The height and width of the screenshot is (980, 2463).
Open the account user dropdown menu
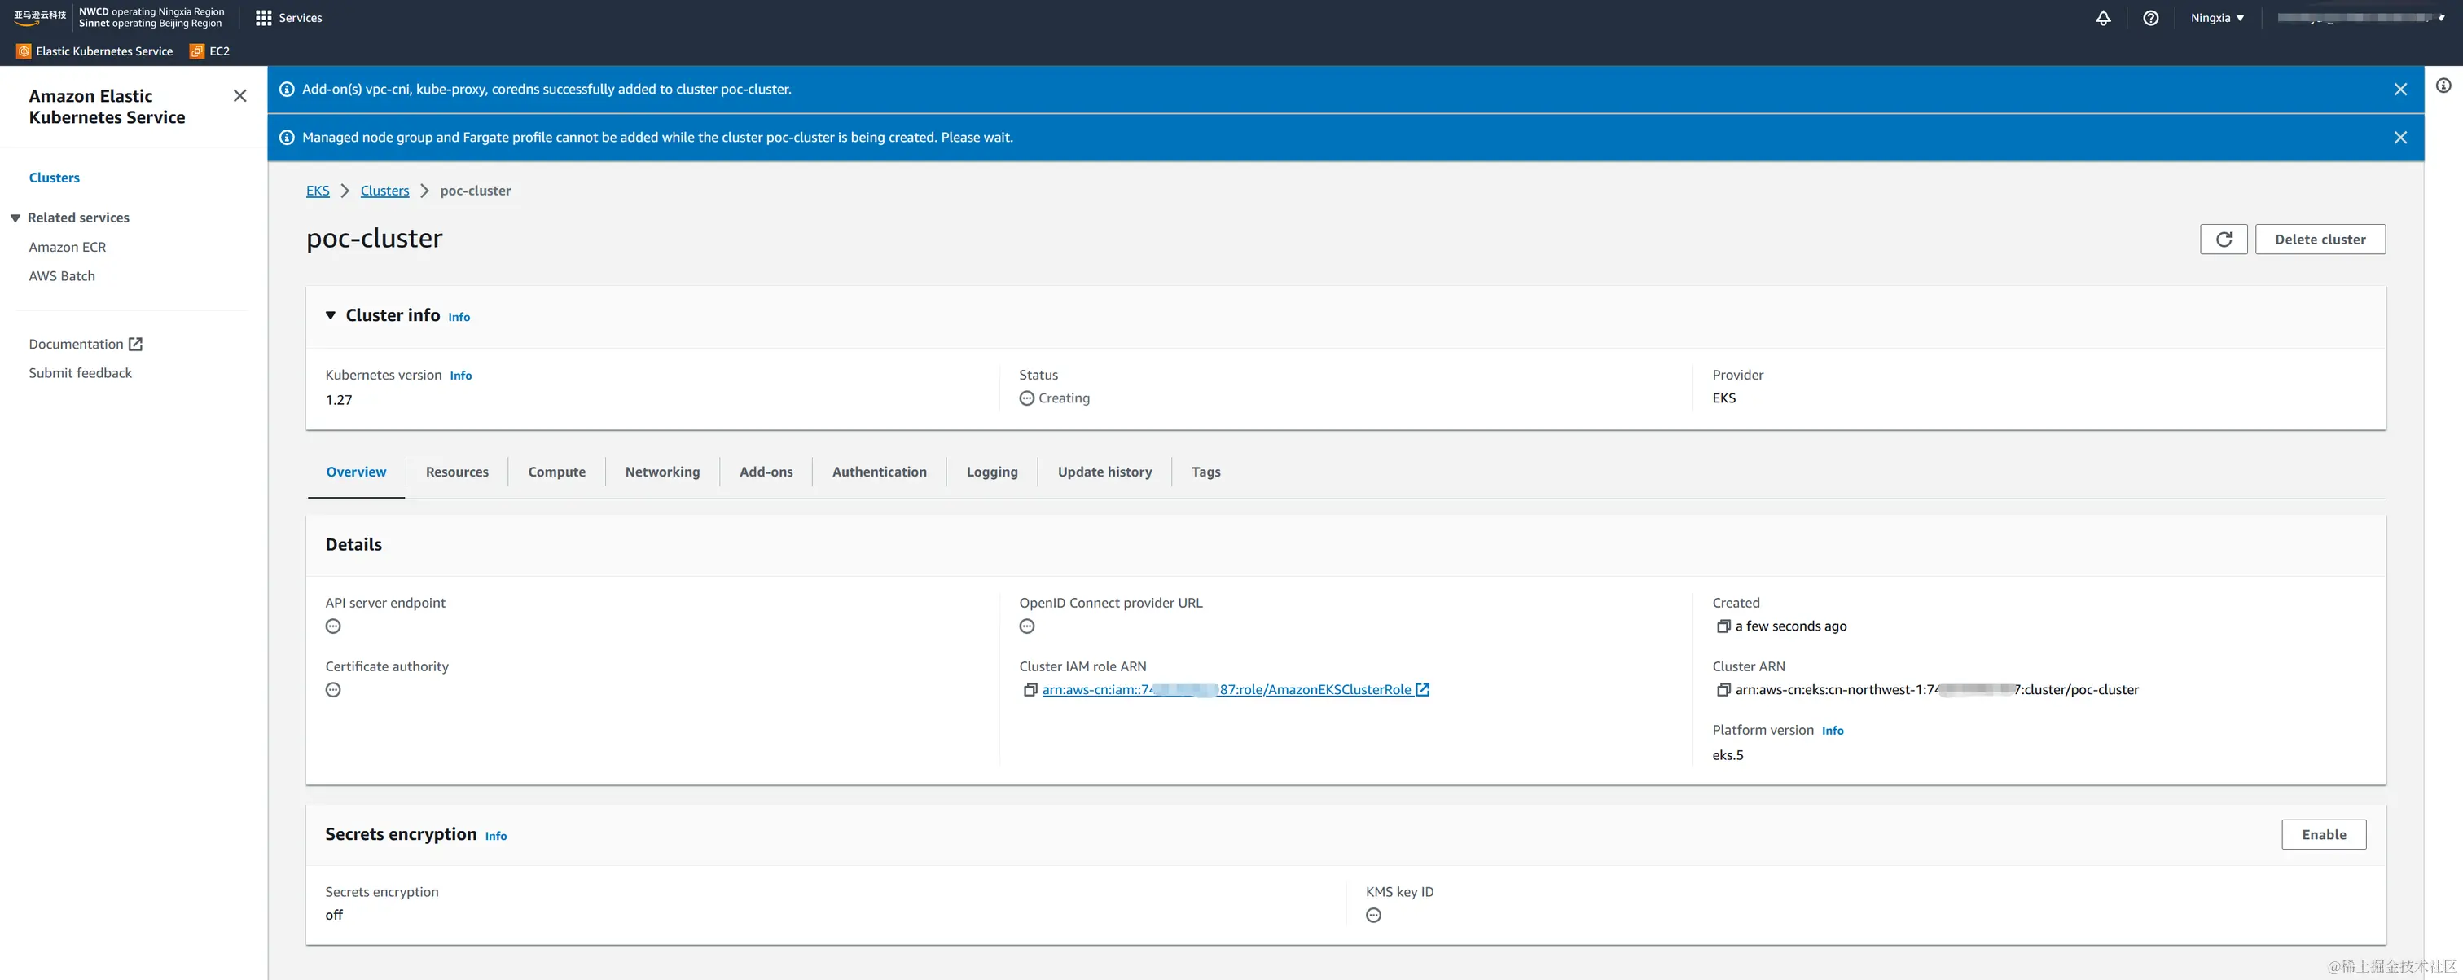tap(2360, 18)
